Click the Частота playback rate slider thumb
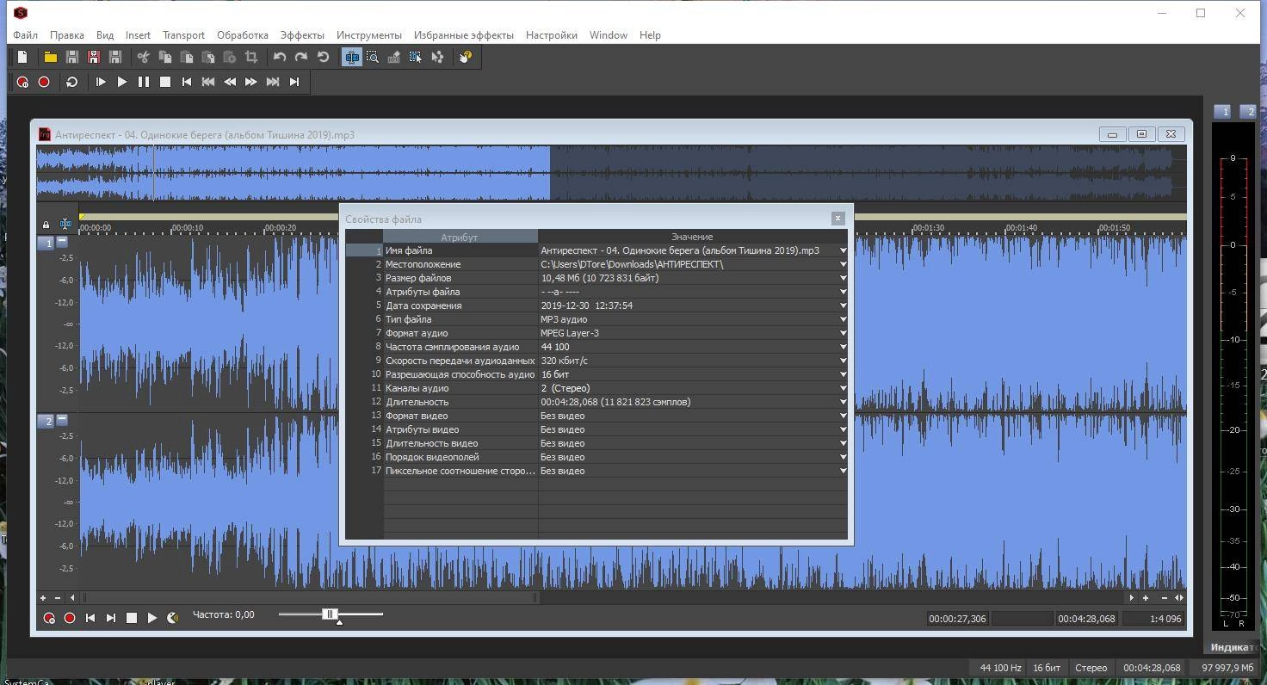 [x=329, y=614]
